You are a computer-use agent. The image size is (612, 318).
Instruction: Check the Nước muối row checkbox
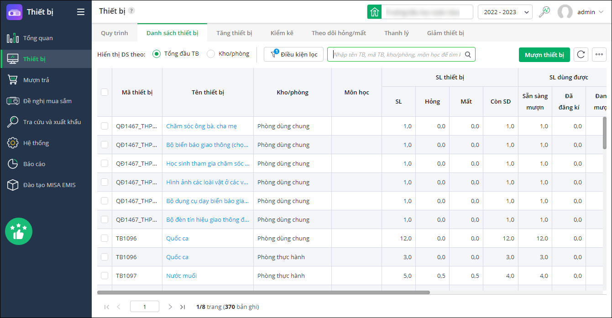coord(105,276)
